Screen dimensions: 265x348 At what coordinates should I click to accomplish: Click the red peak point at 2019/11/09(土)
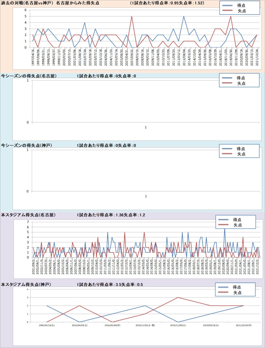(178, 298)
